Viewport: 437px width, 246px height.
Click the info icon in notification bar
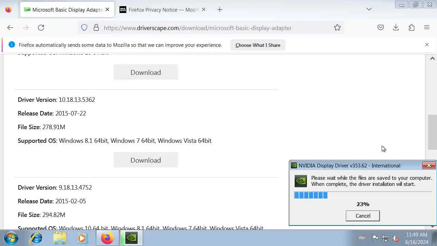pyautogui.click(x=12, y=45)
